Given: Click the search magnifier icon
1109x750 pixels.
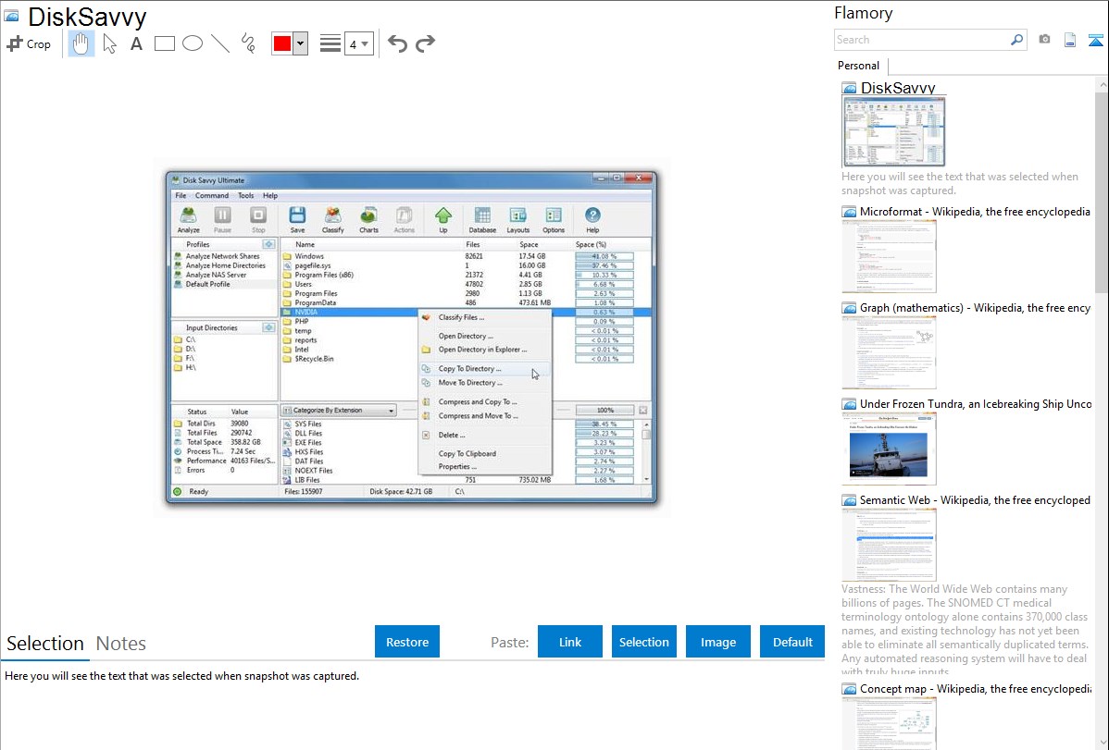Looking at the screenshot, I should pos(1017,40).
